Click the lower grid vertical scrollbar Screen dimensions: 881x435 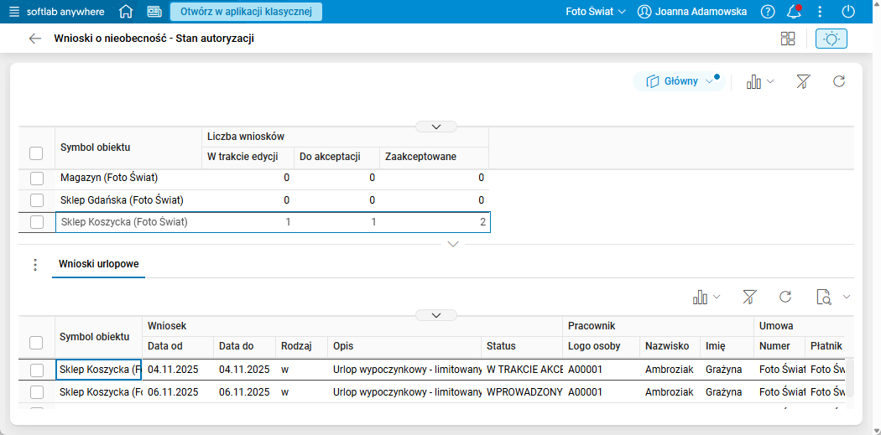[849, 377]
